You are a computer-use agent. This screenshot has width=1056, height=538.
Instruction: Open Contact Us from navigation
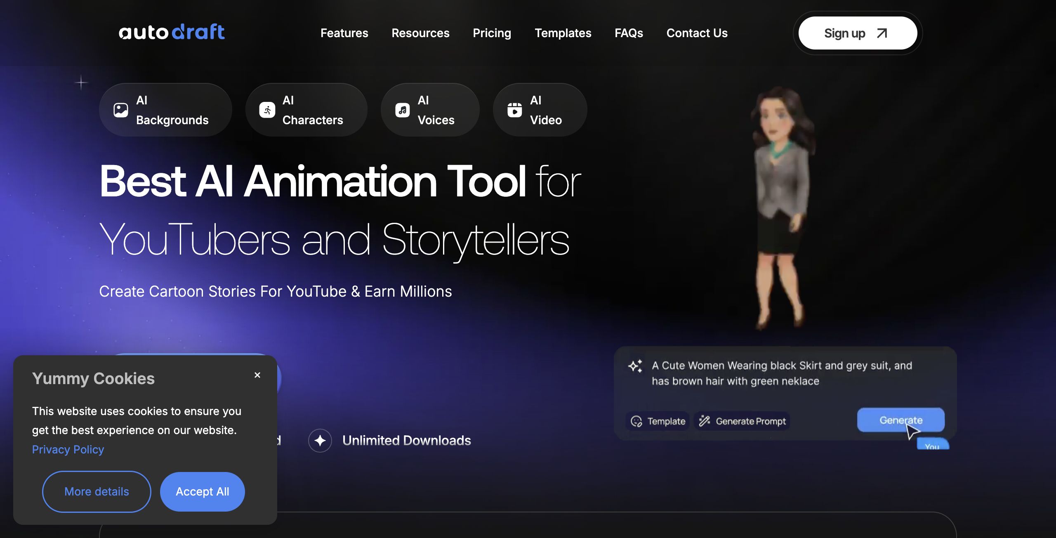tap(697, 33)
